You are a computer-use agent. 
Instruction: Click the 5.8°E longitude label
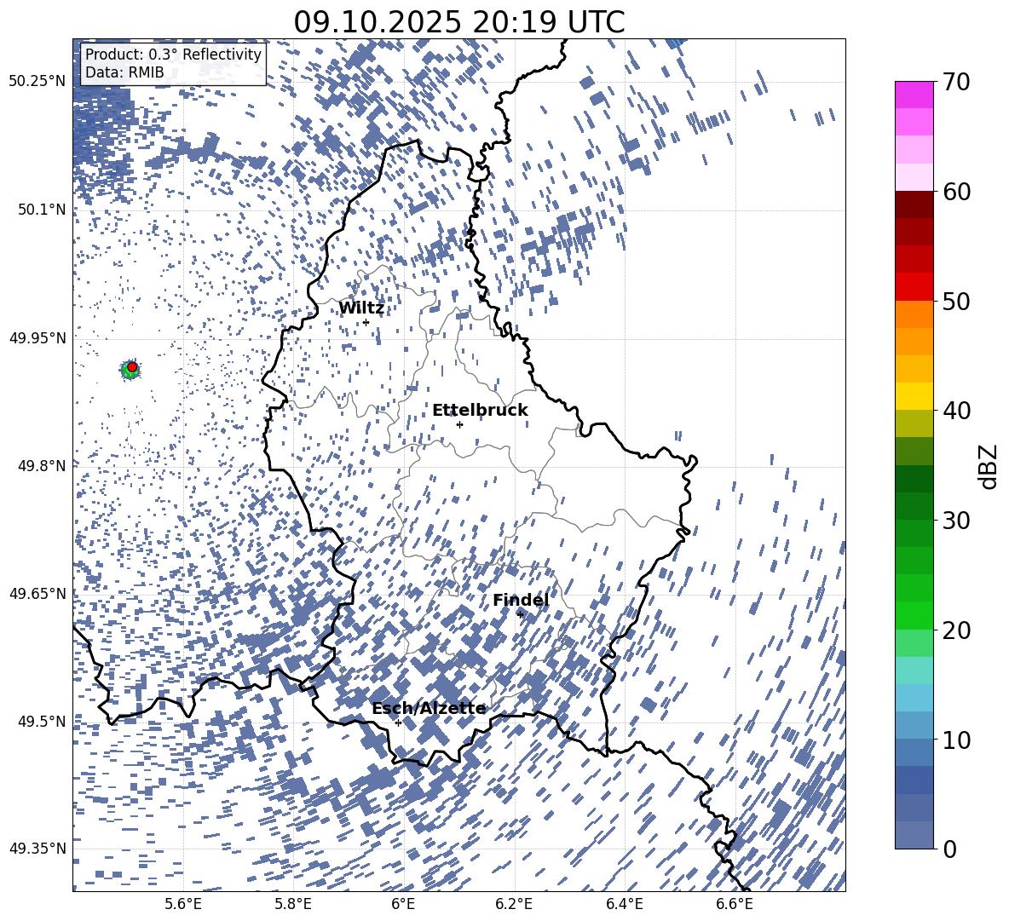[x=293, y=904]
